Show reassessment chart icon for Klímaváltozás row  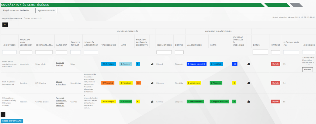tap(249, 102)
